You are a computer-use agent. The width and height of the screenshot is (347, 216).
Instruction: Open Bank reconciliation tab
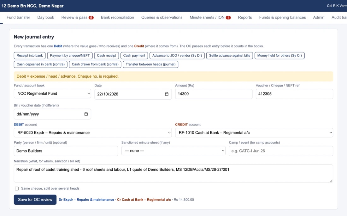click(117, 17)
